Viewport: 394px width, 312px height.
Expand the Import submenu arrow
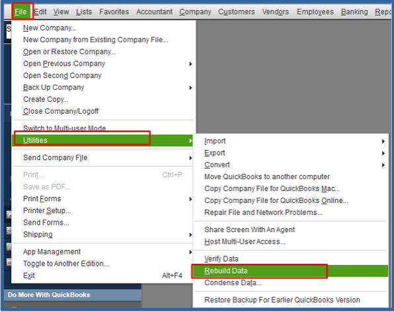point(383,141)
